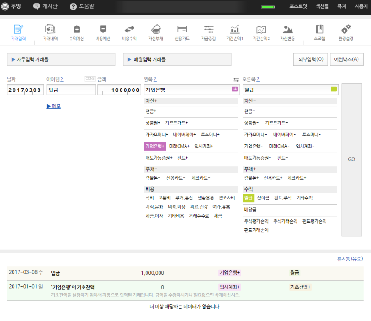Select 기업은행- in the right list
Viewport: 371px width, 321px height.
[x=253, y=146]
